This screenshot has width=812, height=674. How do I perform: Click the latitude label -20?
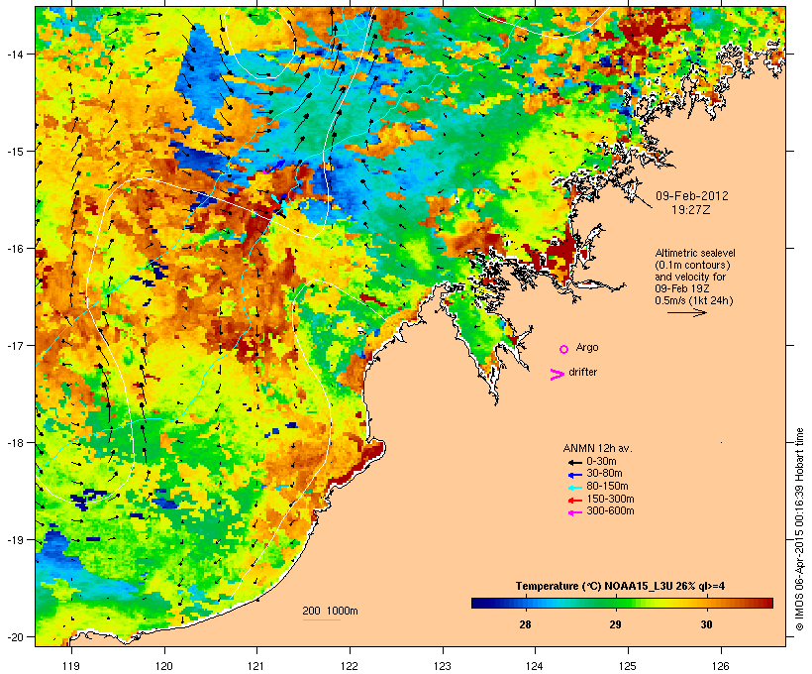14,637
